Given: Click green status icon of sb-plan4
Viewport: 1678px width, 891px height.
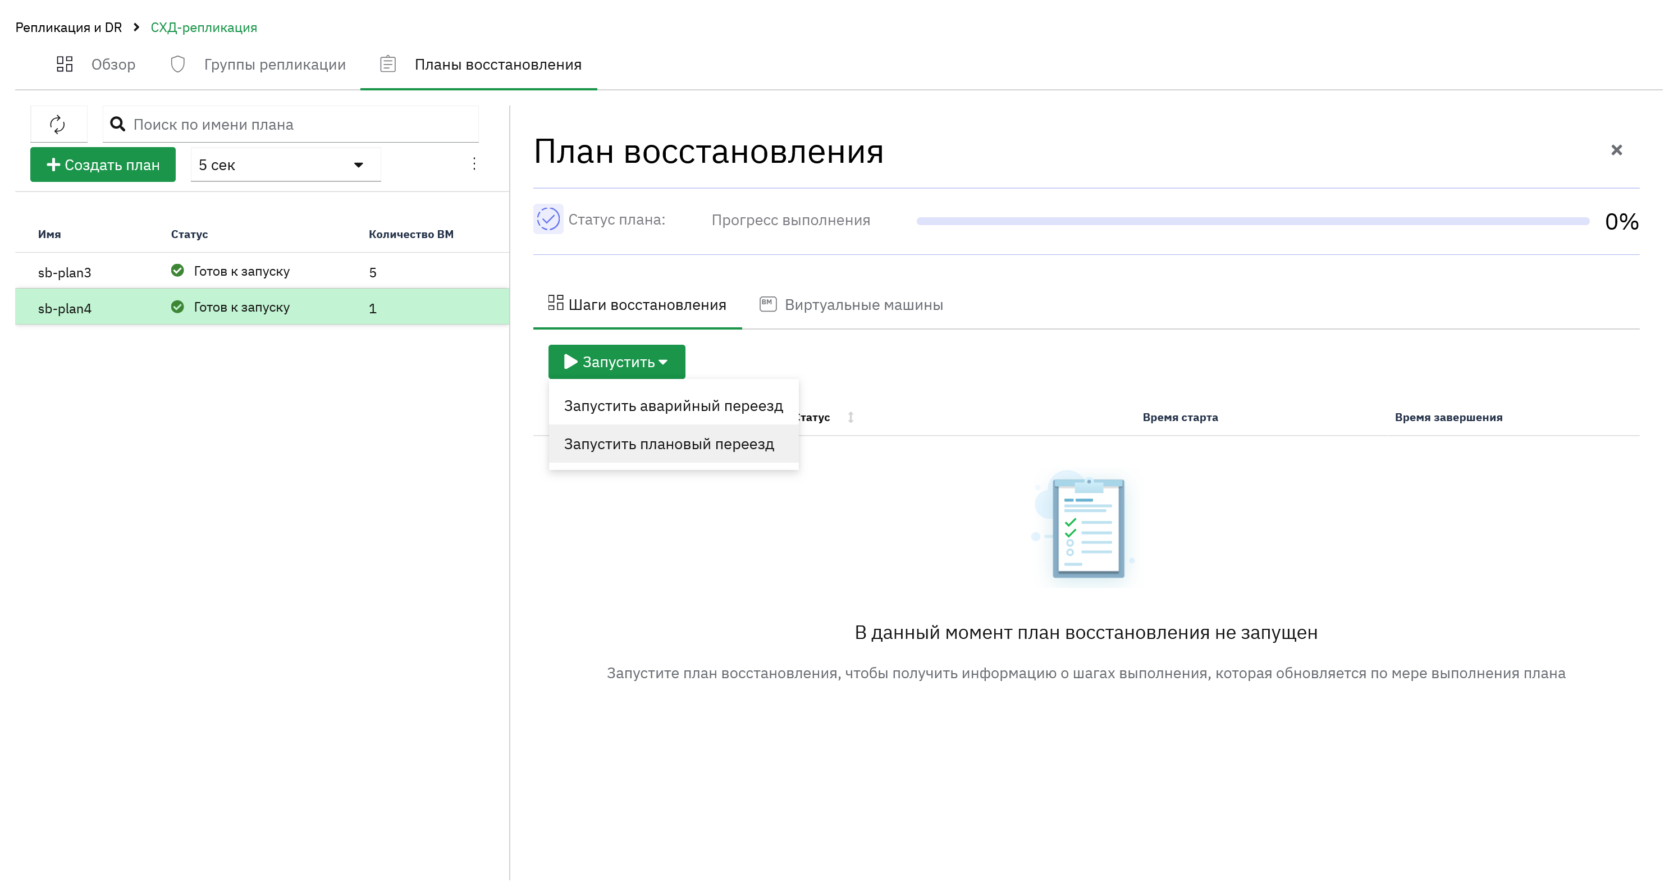Looking at the screenshot, I should point(177,307).
